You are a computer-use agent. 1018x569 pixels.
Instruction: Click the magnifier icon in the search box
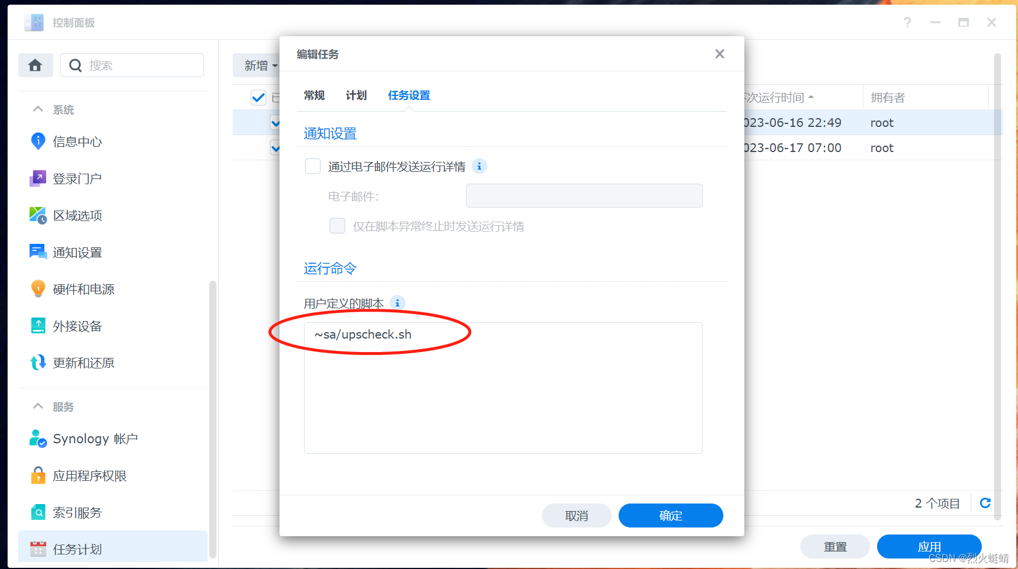[75, 65]
